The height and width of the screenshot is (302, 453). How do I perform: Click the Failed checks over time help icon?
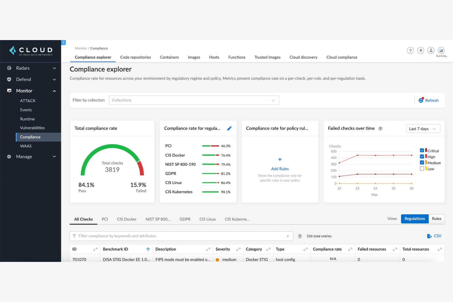(x=380, y=129)
